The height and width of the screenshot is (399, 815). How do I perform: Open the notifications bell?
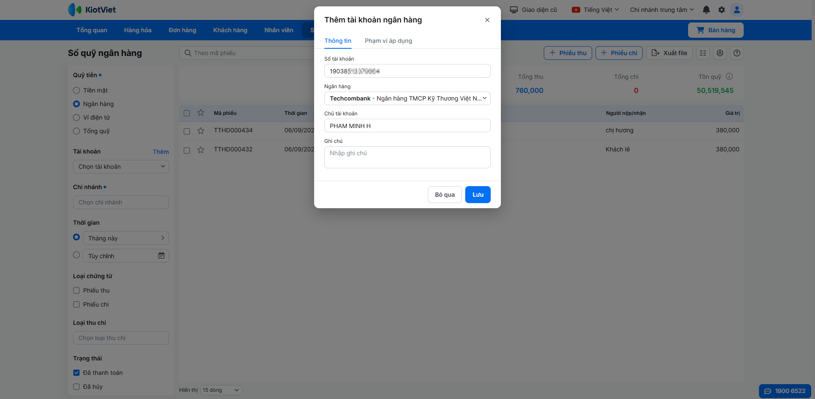tap(706, 10)
